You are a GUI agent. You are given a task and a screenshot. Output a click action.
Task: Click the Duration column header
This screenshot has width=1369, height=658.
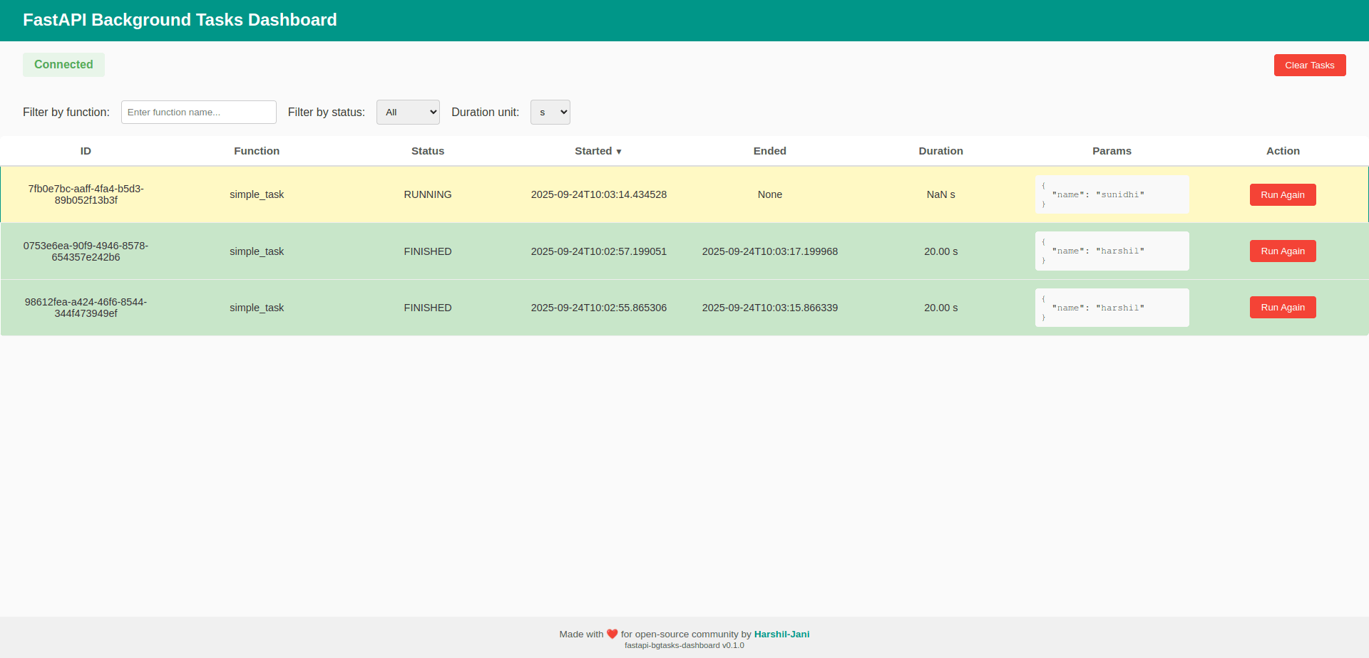[x=940, y=151]
